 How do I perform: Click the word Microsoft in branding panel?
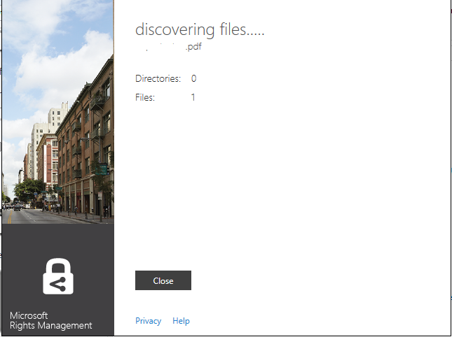[29, 315]
